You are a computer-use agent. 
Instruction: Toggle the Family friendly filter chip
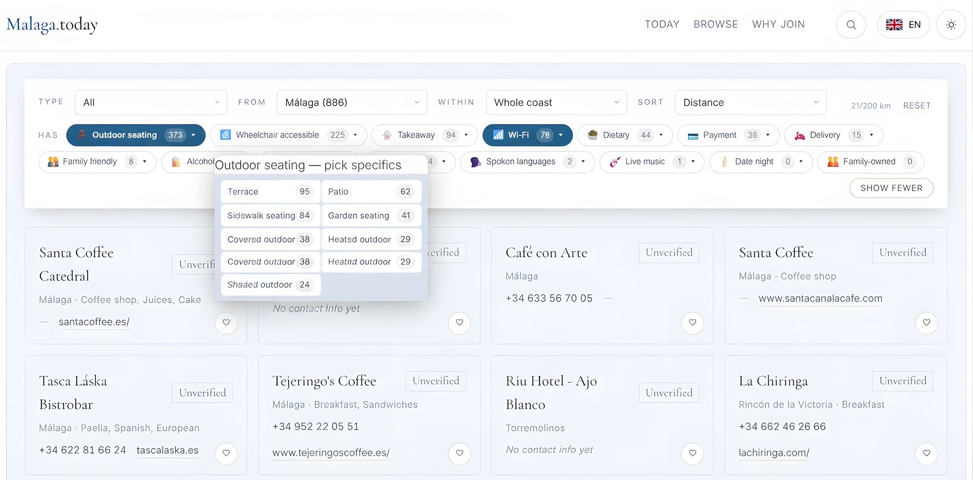(97, 162)
